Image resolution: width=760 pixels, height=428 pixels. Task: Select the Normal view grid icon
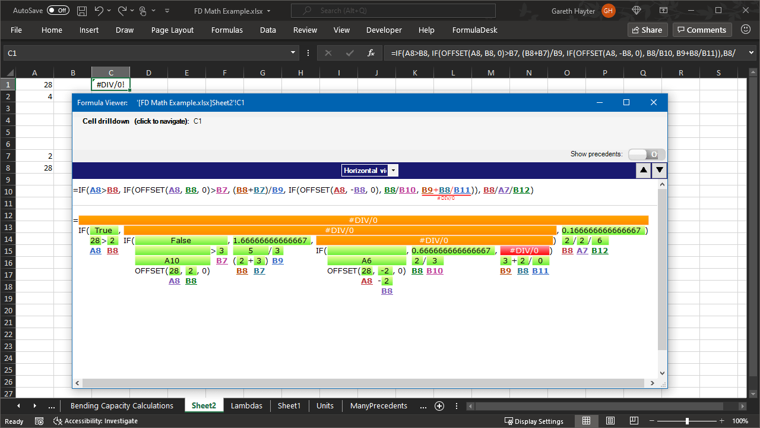point(586,421)
